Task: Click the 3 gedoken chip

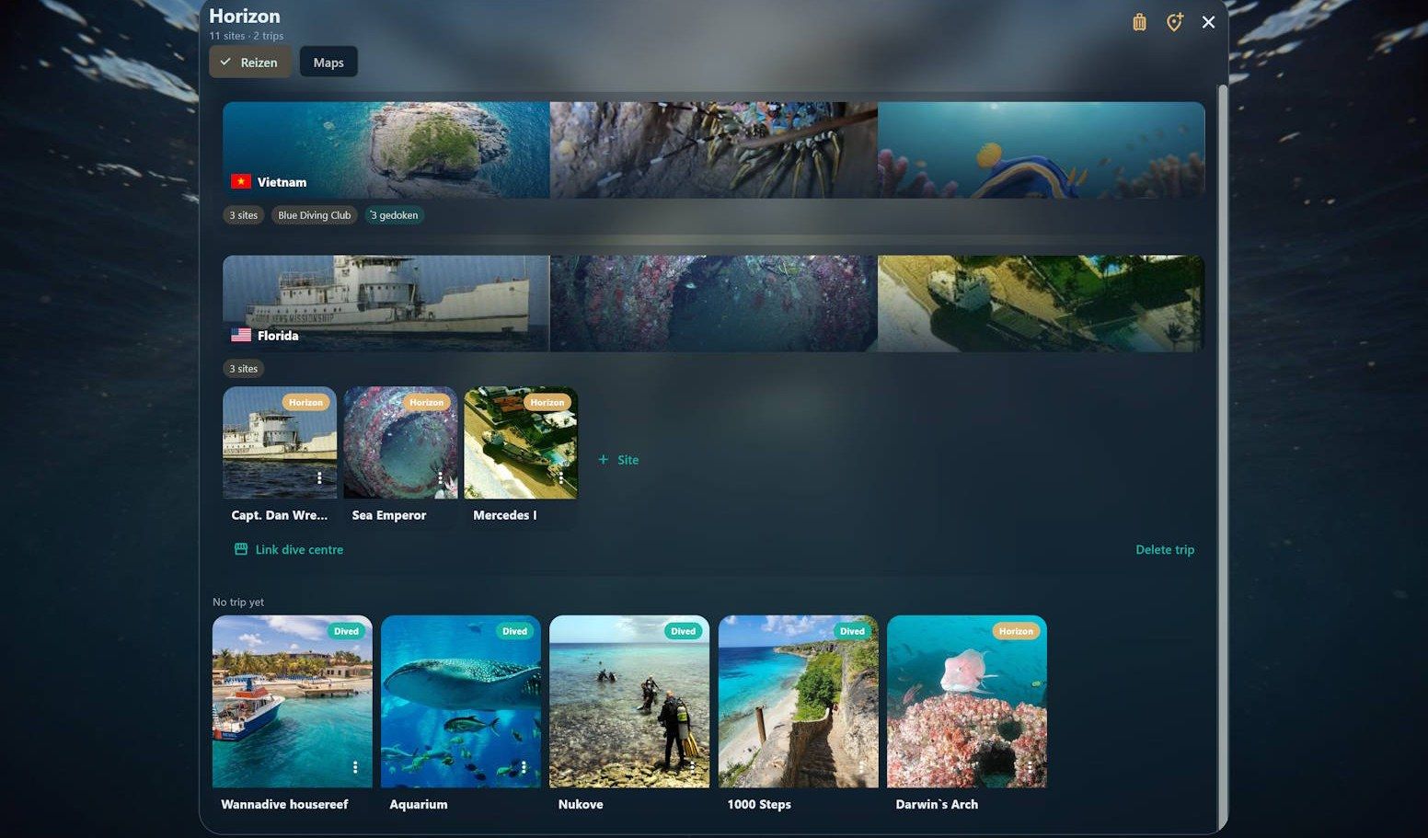Action: (x=394, y=215)
